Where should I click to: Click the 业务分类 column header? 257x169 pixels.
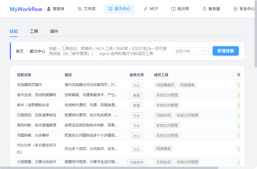pos(137,75)
